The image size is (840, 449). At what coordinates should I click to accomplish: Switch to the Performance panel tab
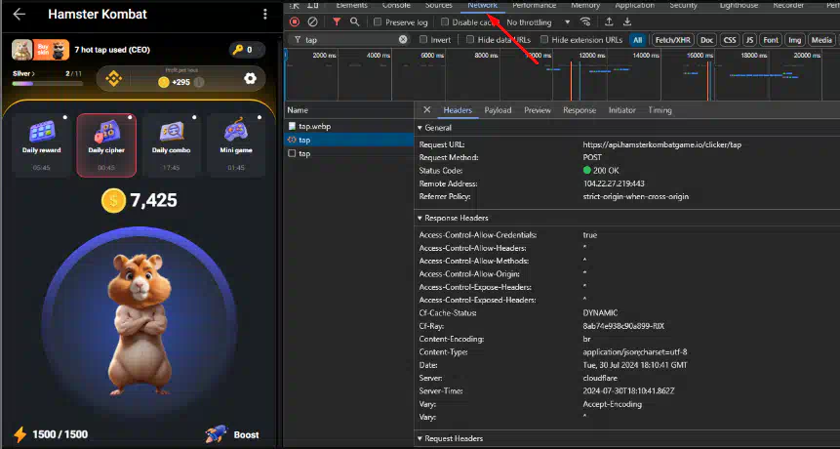tap(534, 5)
